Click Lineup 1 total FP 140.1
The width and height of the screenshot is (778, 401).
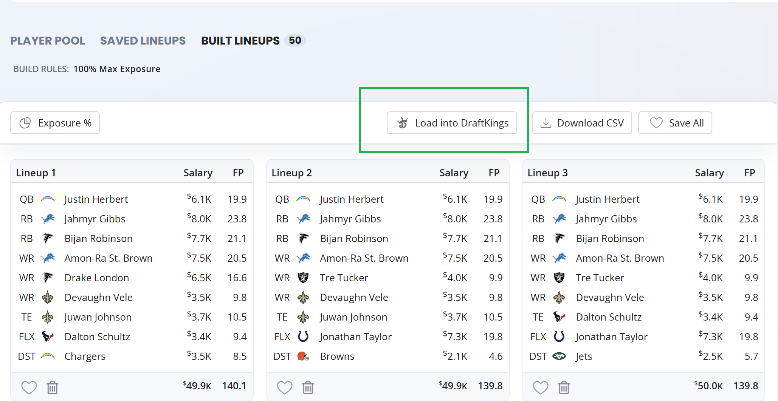[234, 386]
